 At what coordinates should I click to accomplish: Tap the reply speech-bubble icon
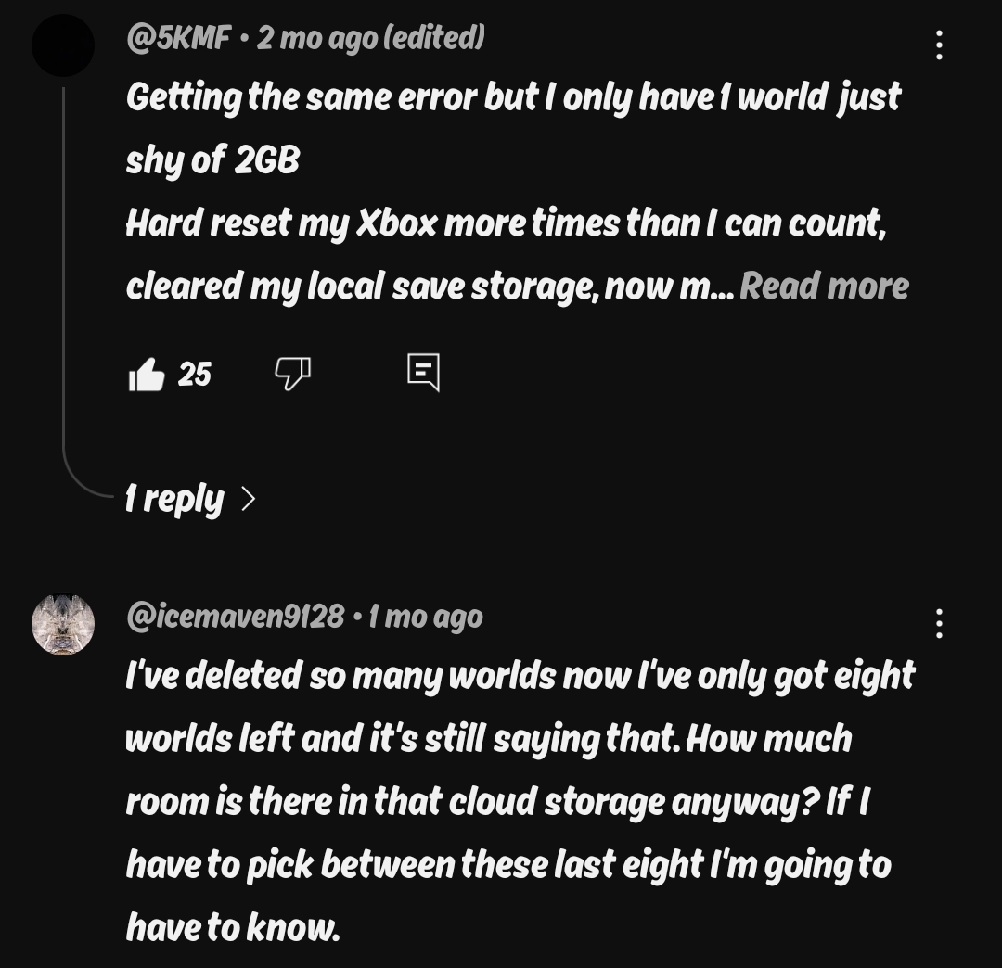[423, 373]
